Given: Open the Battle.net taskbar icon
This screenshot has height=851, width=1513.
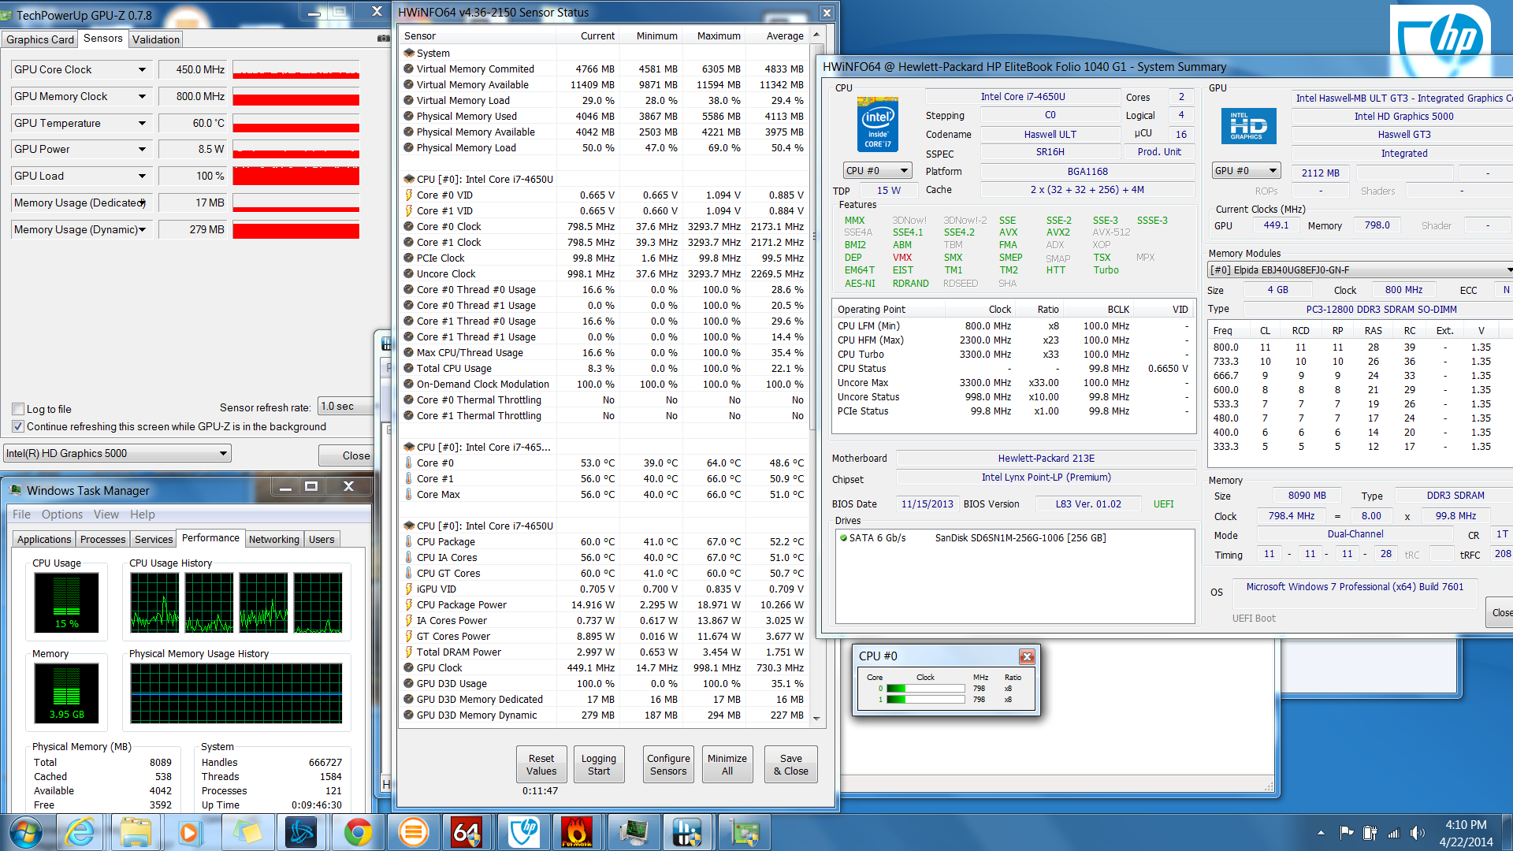Looking at the screenshot, I should pyautogui.click(x=302, y=832).
